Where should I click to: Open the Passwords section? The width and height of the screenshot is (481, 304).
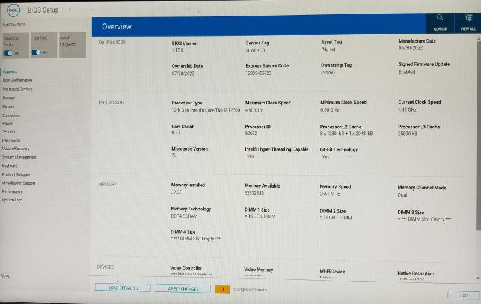pos(11,140)
